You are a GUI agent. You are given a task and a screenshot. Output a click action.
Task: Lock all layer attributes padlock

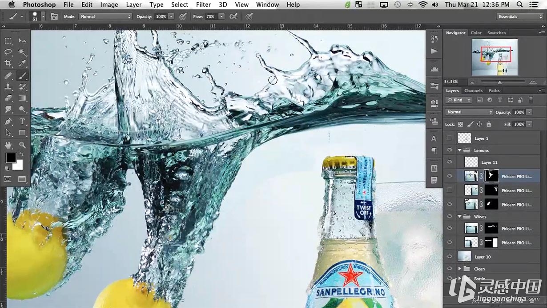pos(489,124)
